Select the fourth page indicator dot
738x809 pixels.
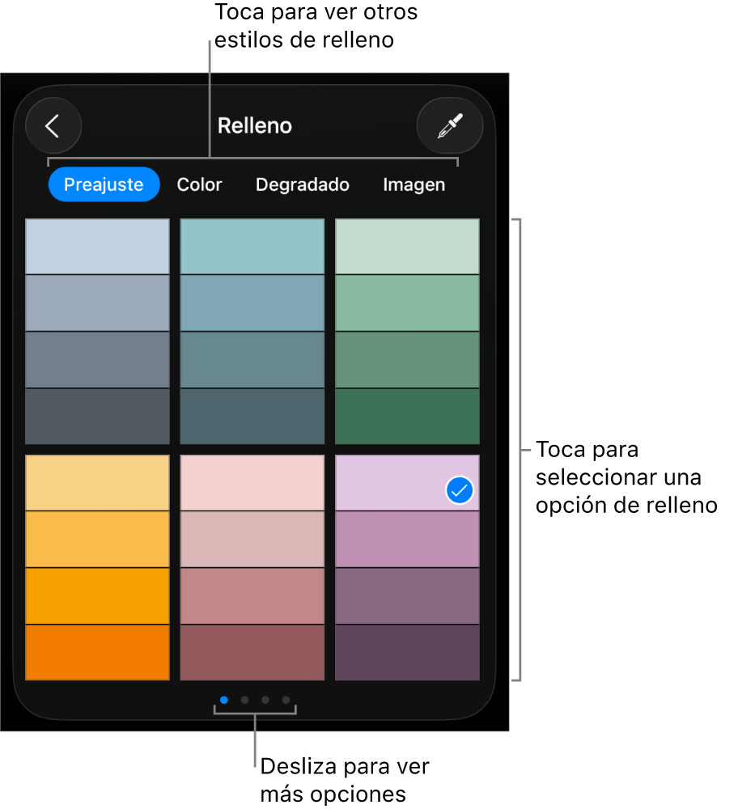[x=286, y=700]
